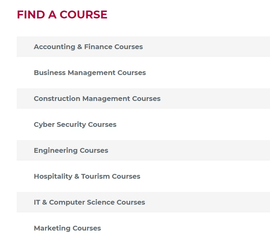Expand the Accounting & Finance Courses row

pos(143,47)
